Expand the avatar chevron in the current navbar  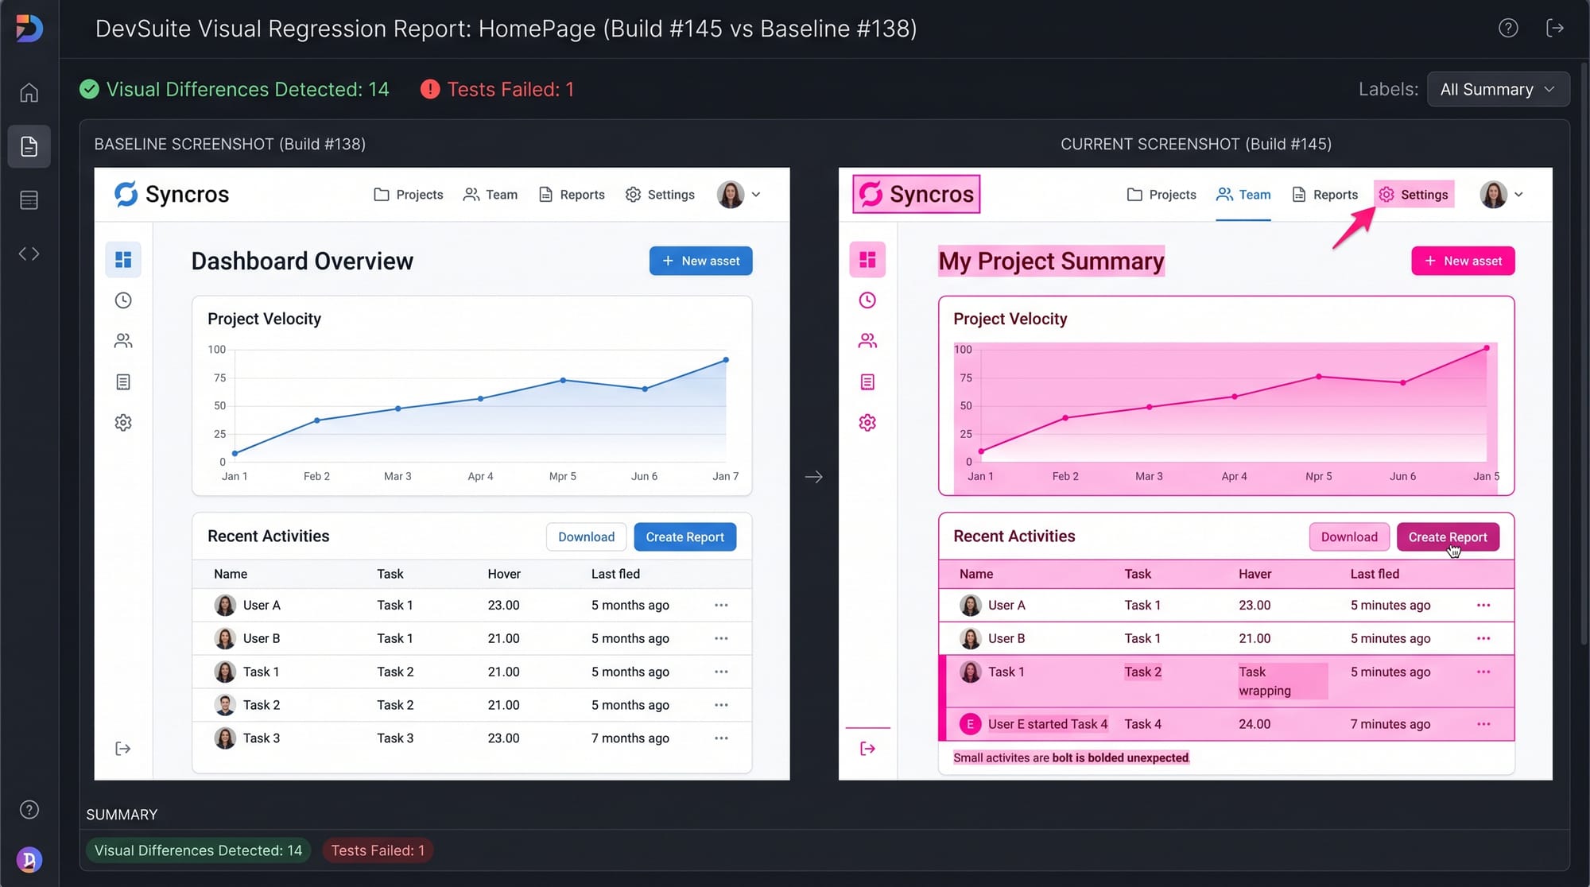click(x=1520, y=194)
